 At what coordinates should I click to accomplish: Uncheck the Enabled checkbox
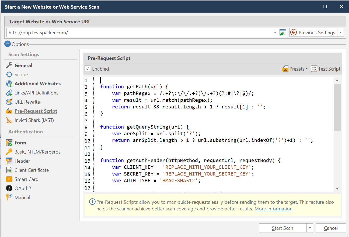[88, 69]
